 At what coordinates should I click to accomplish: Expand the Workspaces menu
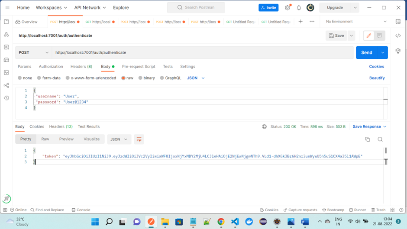tap(52, 8)
